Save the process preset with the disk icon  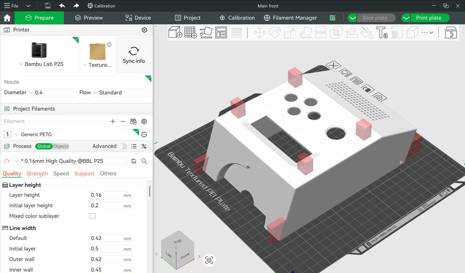[134, 161]
